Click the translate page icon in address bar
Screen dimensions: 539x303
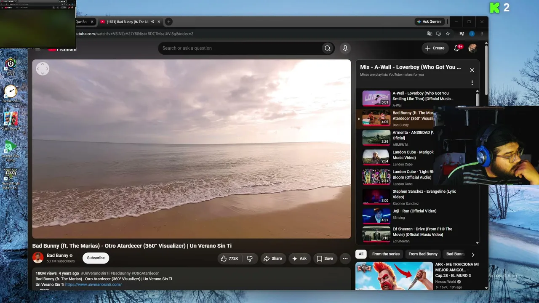(x=430, y=34)
